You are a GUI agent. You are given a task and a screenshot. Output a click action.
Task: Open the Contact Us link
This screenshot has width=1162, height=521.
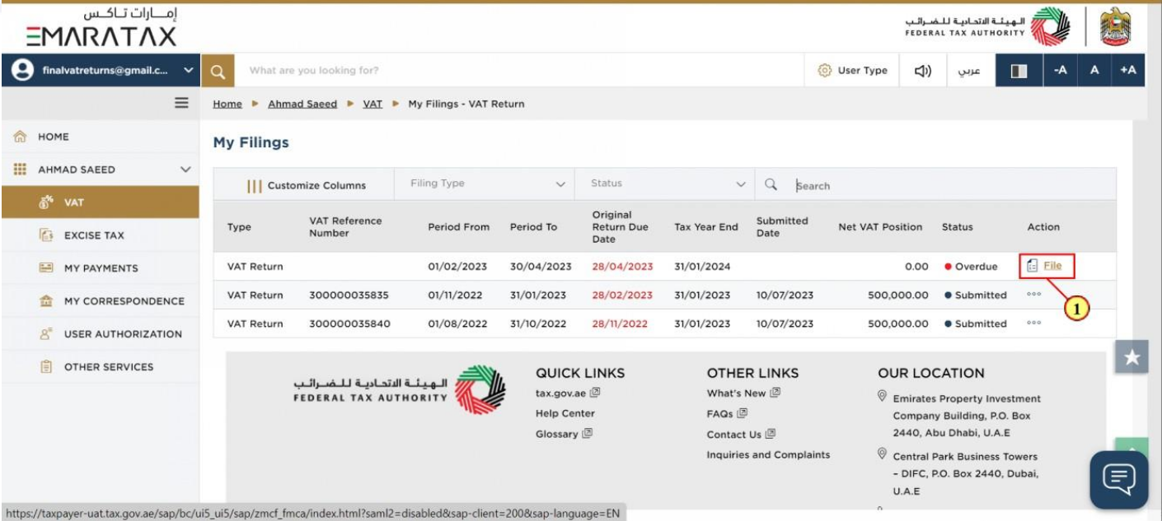741,434
